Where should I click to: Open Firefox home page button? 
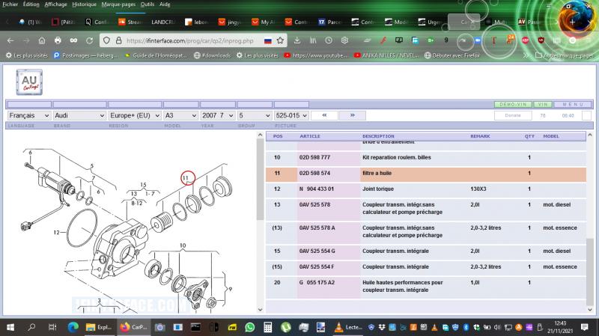(x=42, y=40)
